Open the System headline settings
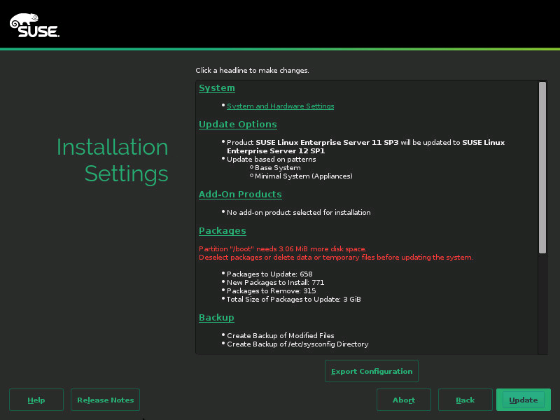 216,87
